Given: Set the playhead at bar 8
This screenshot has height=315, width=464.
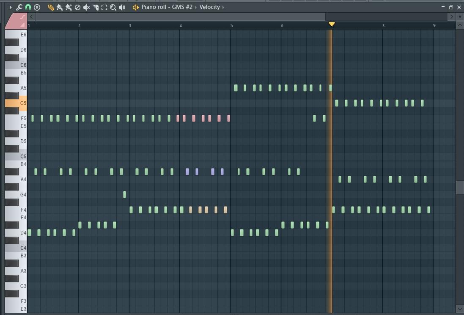Looking at the screenshot, I should point(383,25).
